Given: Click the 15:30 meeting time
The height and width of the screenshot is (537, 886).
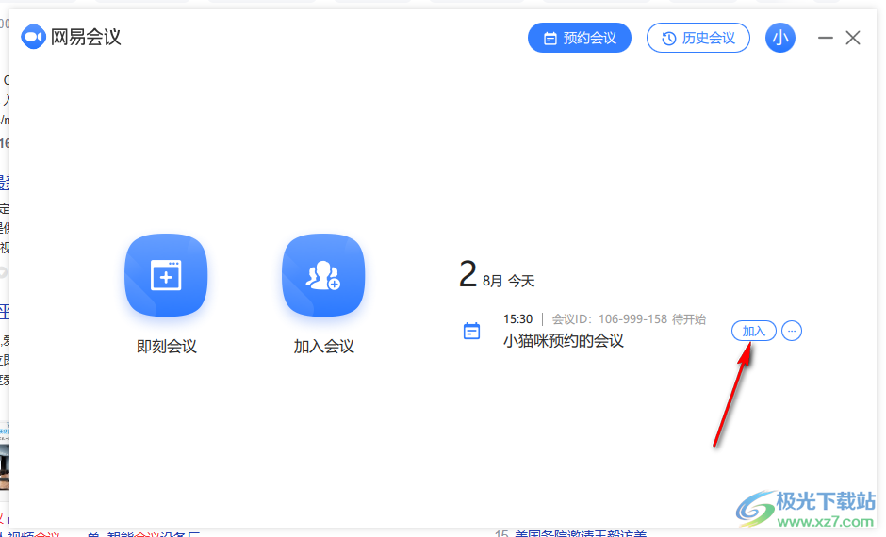Looking at the screenshot, I should click(518, 319).
